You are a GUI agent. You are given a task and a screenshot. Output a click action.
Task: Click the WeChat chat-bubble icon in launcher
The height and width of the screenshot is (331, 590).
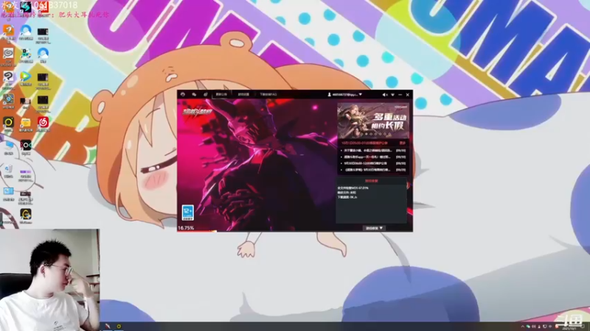tap(194, 95)
